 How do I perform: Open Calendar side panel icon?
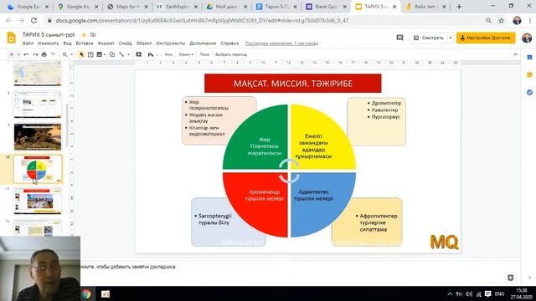coord(529,58)
